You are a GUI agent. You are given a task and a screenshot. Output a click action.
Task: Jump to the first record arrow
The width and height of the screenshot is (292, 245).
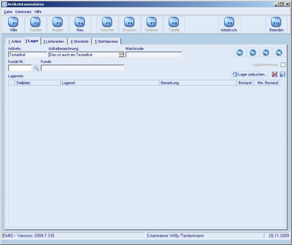pyautogui.click(x=240, y=53)
